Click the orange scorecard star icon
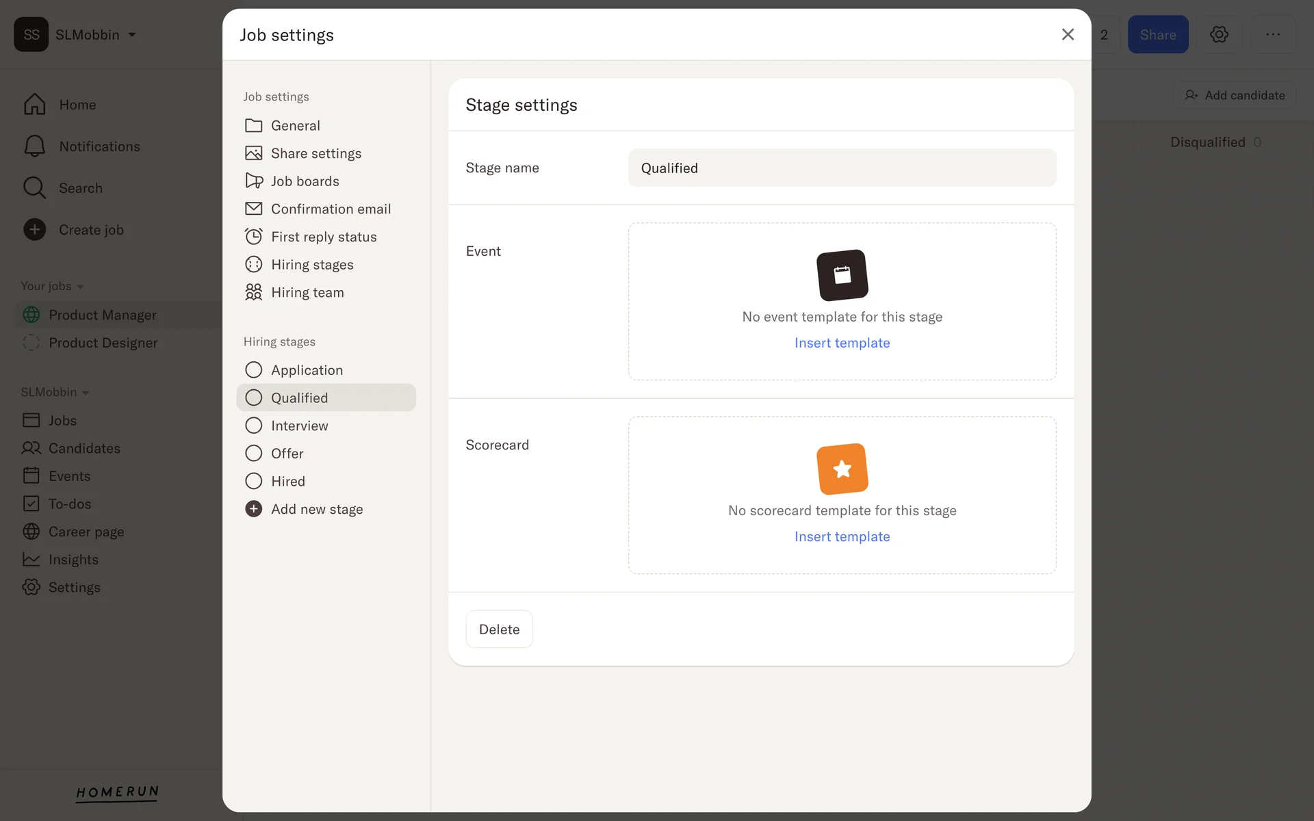This screenshot has width=1314, height=821. coord(842,469)
